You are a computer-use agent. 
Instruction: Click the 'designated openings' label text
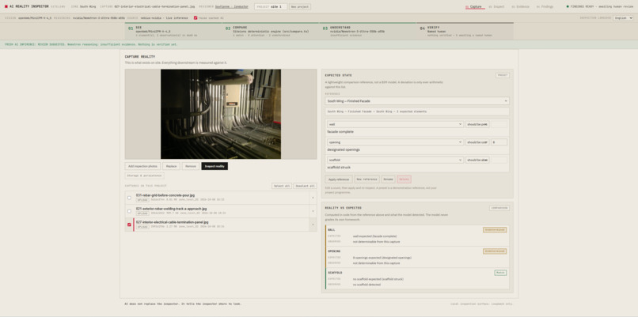tap(344, 149)
